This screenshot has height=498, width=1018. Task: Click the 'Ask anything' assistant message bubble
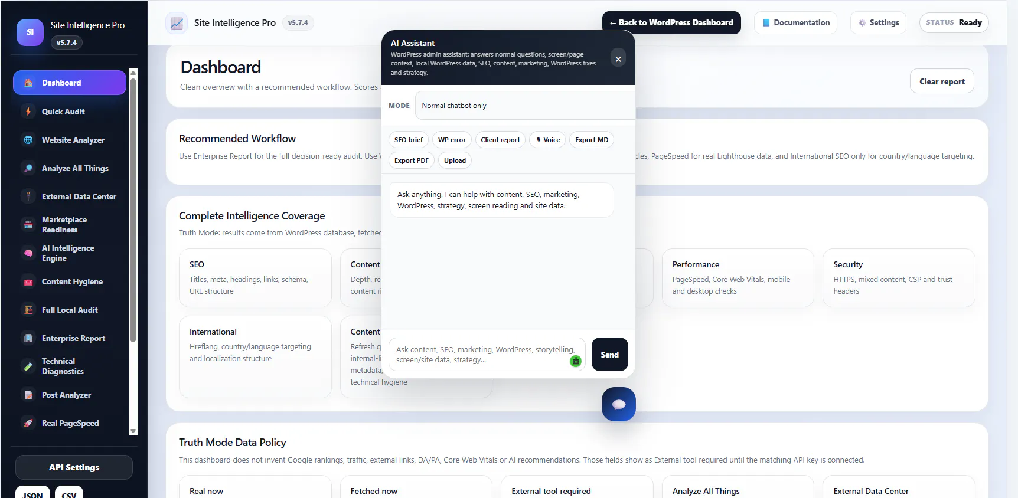coord(501,200)
